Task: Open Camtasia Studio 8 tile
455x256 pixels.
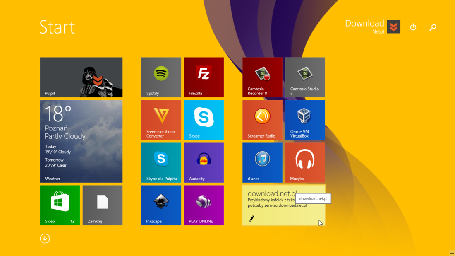Action: [305, 77]
